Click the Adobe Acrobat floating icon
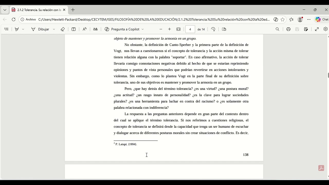 coord(321,168)
